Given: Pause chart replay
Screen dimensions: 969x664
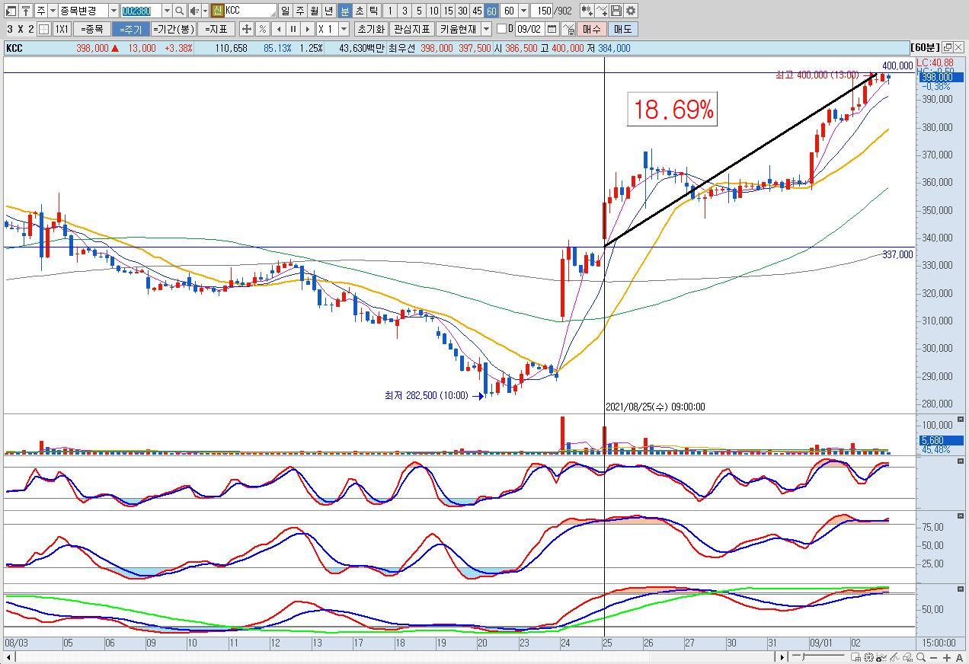Looking at the screenshot, I should pos(293,29).
